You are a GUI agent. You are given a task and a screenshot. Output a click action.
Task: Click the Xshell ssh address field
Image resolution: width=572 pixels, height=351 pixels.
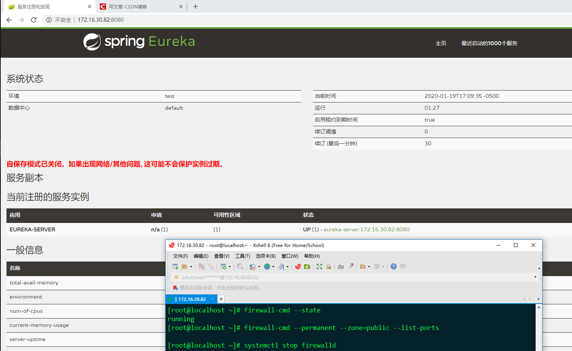click(355, 277)
